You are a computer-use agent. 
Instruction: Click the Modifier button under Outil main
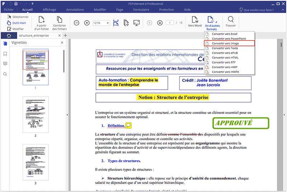pos(16,29)
